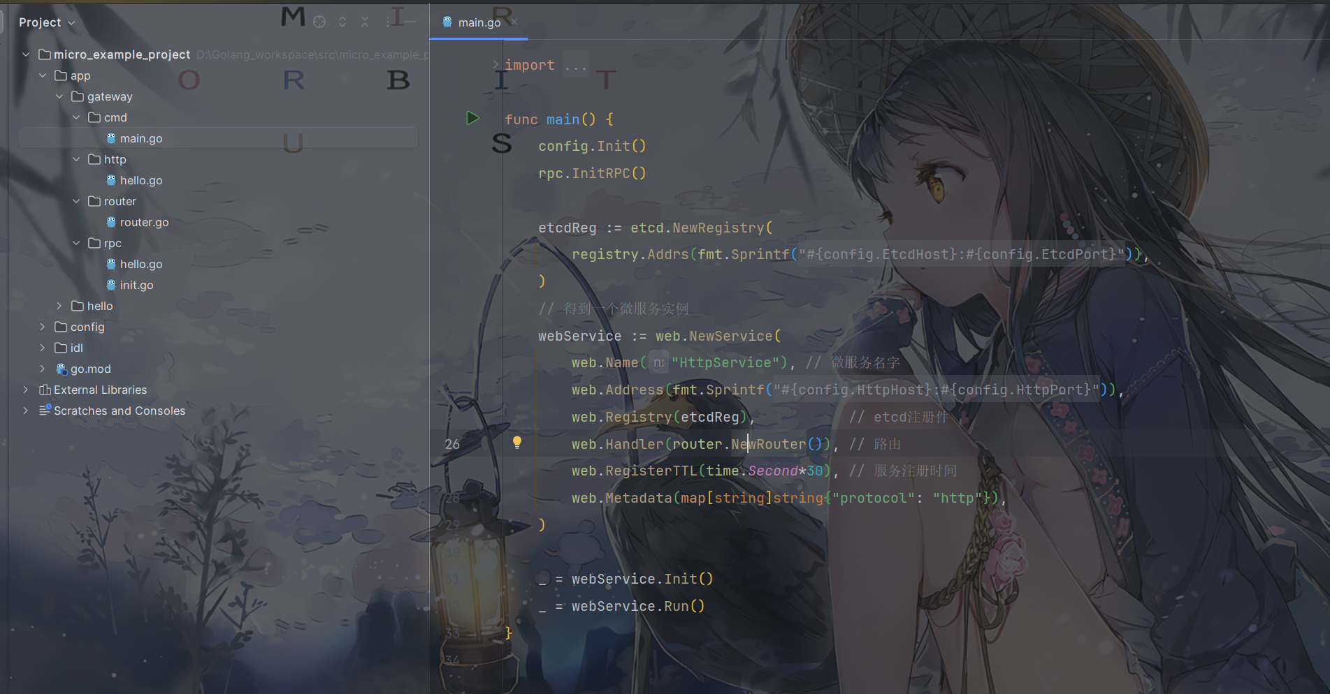Click Scratches and Consoles item
The image size is (1330, 694).
120,411
